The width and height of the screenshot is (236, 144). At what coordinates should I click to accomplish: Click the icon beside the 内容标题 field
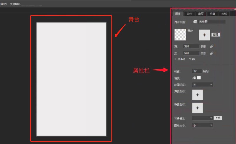click(195, 22)
